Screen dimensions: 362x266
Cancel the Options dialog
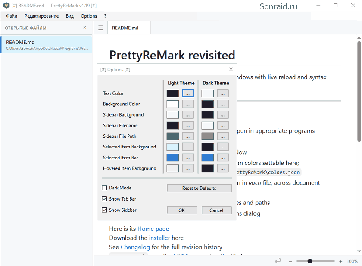pyautogui.click(x=216, y=210)
